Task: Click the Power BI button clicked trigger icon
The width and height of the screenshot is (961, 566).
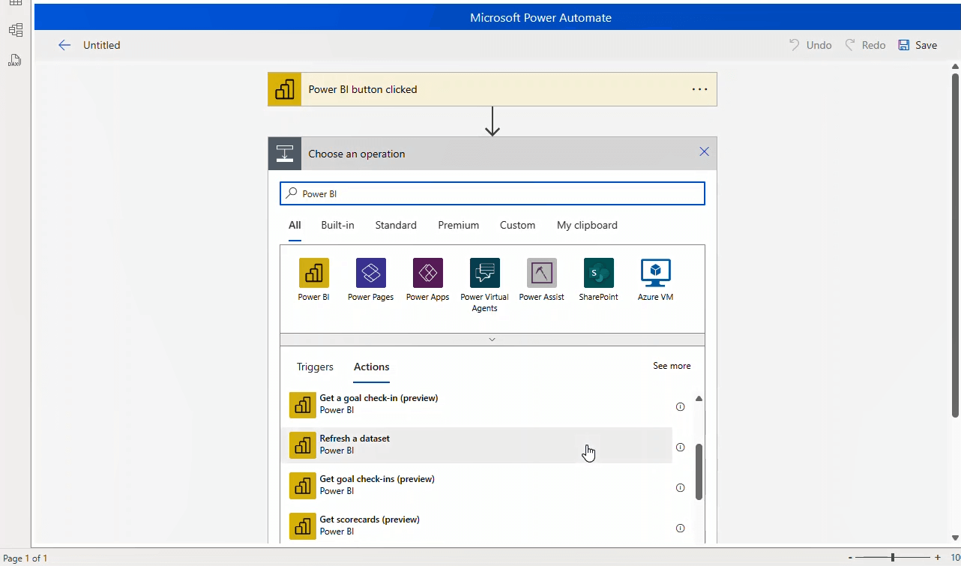Action: click(284, 88)
